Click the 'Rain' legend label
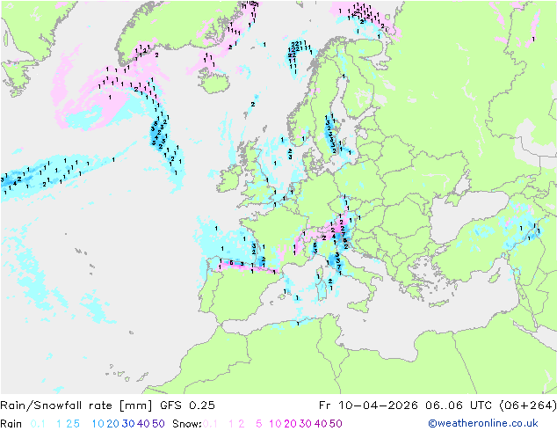This screenshot has width=557, height=431. (11, 424)
